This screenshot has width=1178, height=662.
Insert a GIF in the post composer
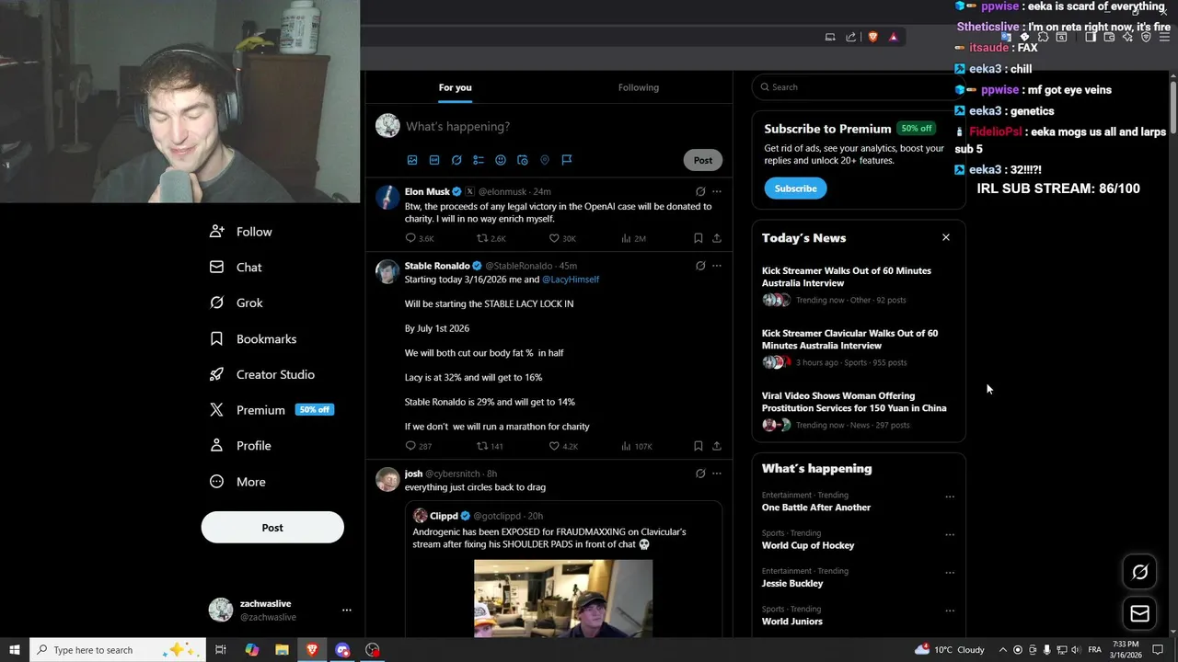coord(434,160)
